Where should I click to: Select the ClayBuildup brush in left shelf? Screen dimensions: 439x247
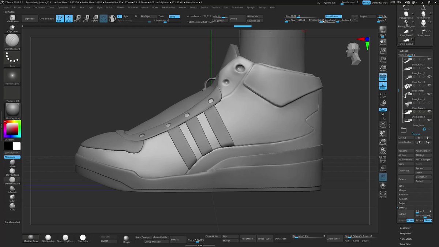pos(12,171)
